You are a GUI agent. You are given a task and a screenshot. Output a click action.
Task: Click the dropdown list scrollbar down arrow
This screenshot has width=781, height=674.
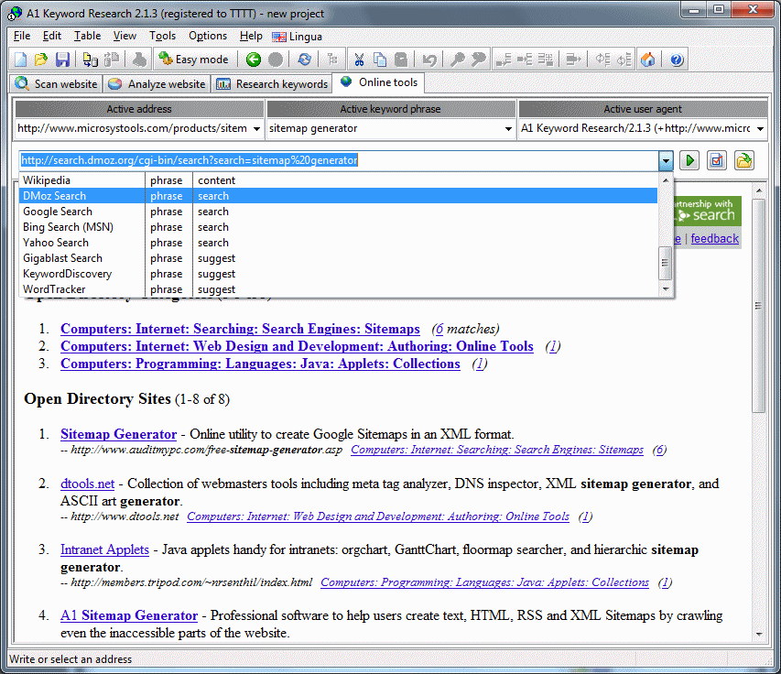(666, 289)
